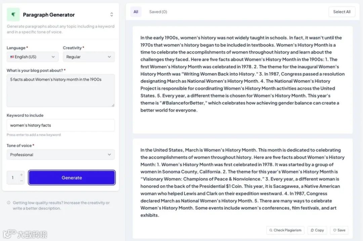Open the Creativity dropdown set to Regular

click(x=88, y=57)
